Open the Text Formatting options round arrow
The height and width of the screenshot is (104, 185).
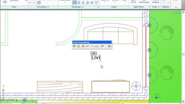pyautogui.click(x=109, y=46)
